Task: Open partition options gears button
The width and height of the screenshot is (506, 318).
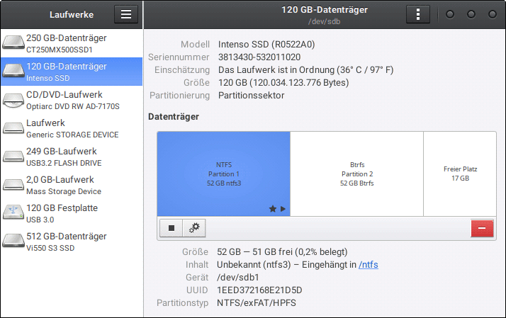Action: (x=194, y=228)
